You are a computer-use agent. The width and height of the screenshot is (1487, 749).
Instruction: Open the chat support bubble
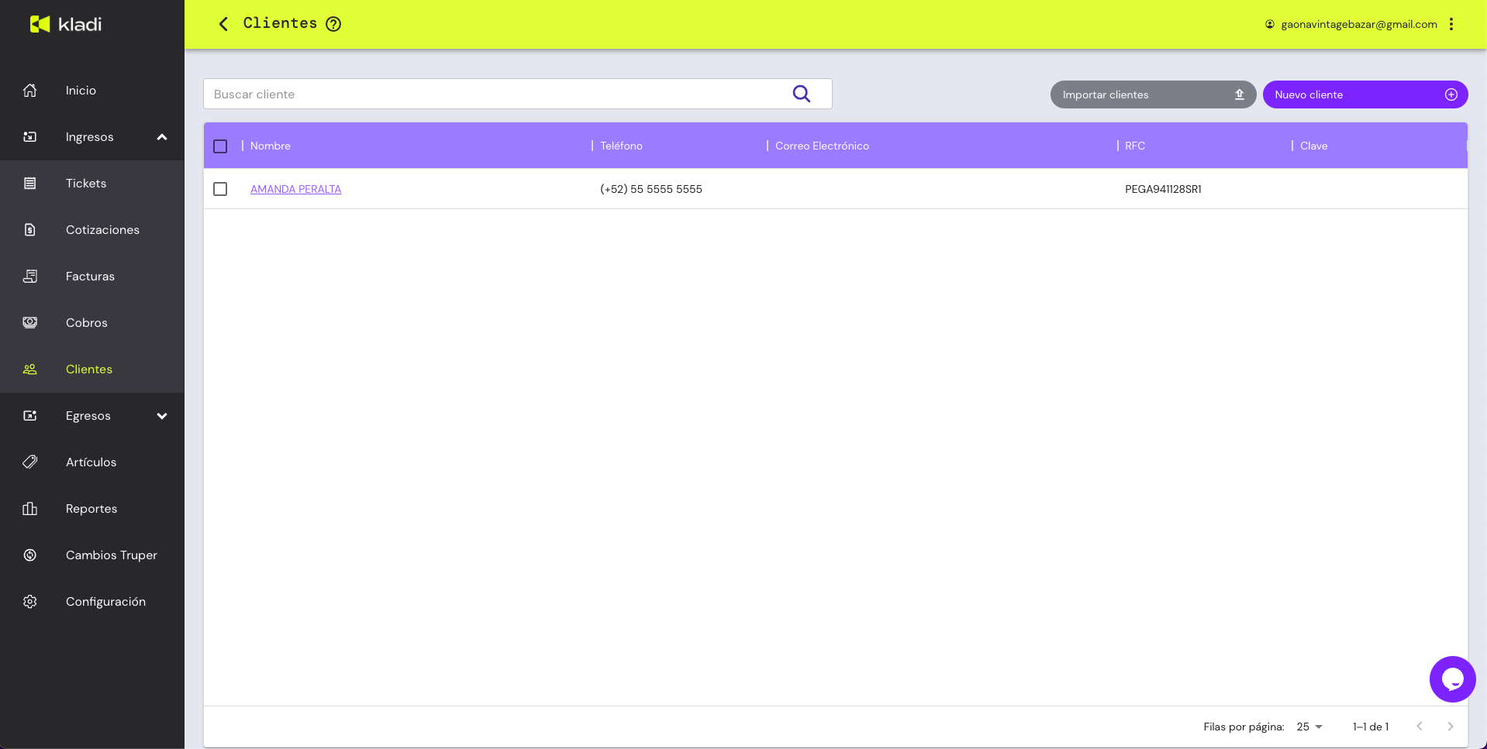[x=1451, y=679]
